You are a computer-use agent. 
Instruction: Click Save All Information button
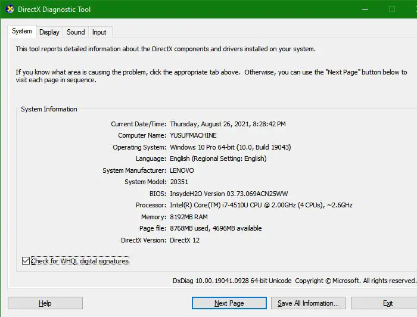pos(309,303)
